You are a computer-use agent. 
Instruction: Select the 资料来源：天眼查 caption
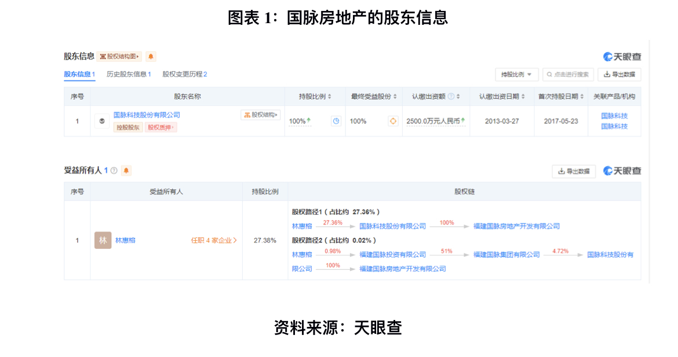[338, 327]
